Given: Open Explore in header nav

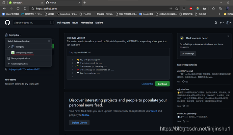Looking at the screenshot, I should (x=99, y=23).
